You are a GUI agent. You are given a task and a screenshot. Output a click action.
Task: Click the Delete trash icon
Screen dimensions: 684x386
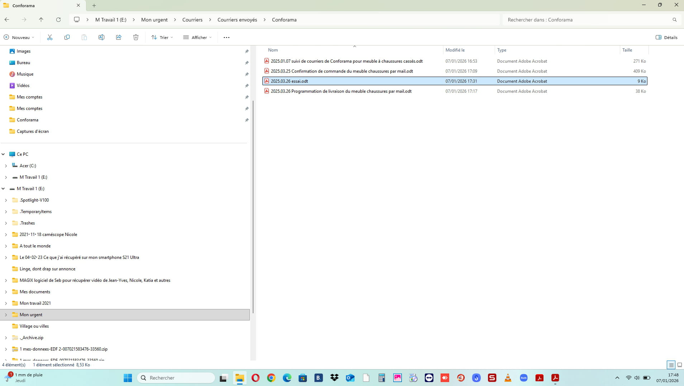click(136, 37)
